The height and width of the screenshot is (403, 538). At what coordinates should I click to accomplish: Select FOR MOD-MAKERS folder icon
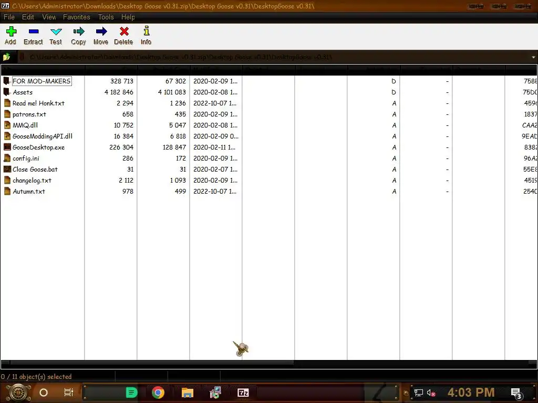pyautogui.click(x=6, y=81)
